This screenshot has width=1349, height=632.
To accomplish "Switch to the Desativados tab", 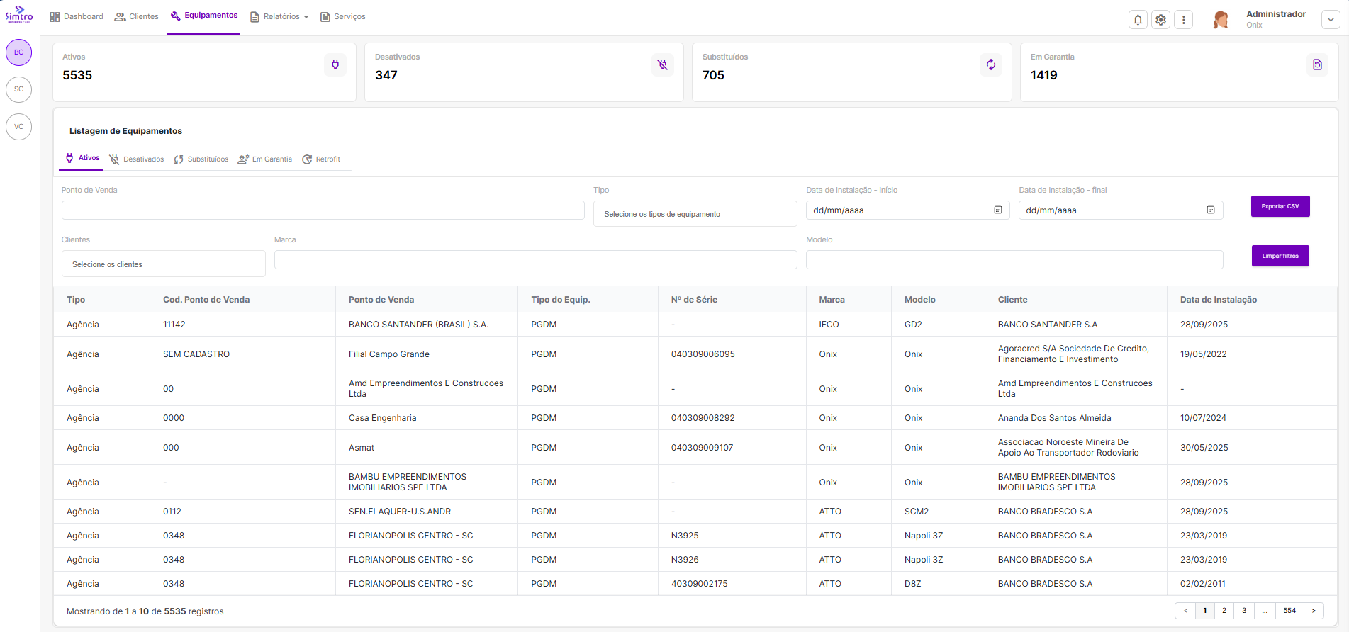I will pyautogui.click(x=137, y=159).
